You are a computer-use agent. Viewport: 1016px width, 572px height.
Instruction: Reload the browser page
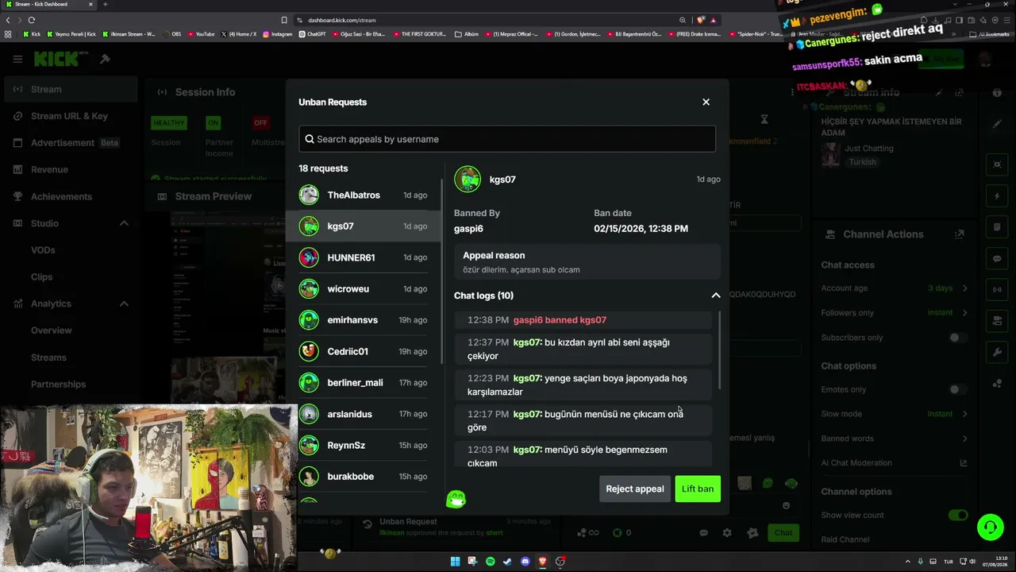click(x=31, y=20)
